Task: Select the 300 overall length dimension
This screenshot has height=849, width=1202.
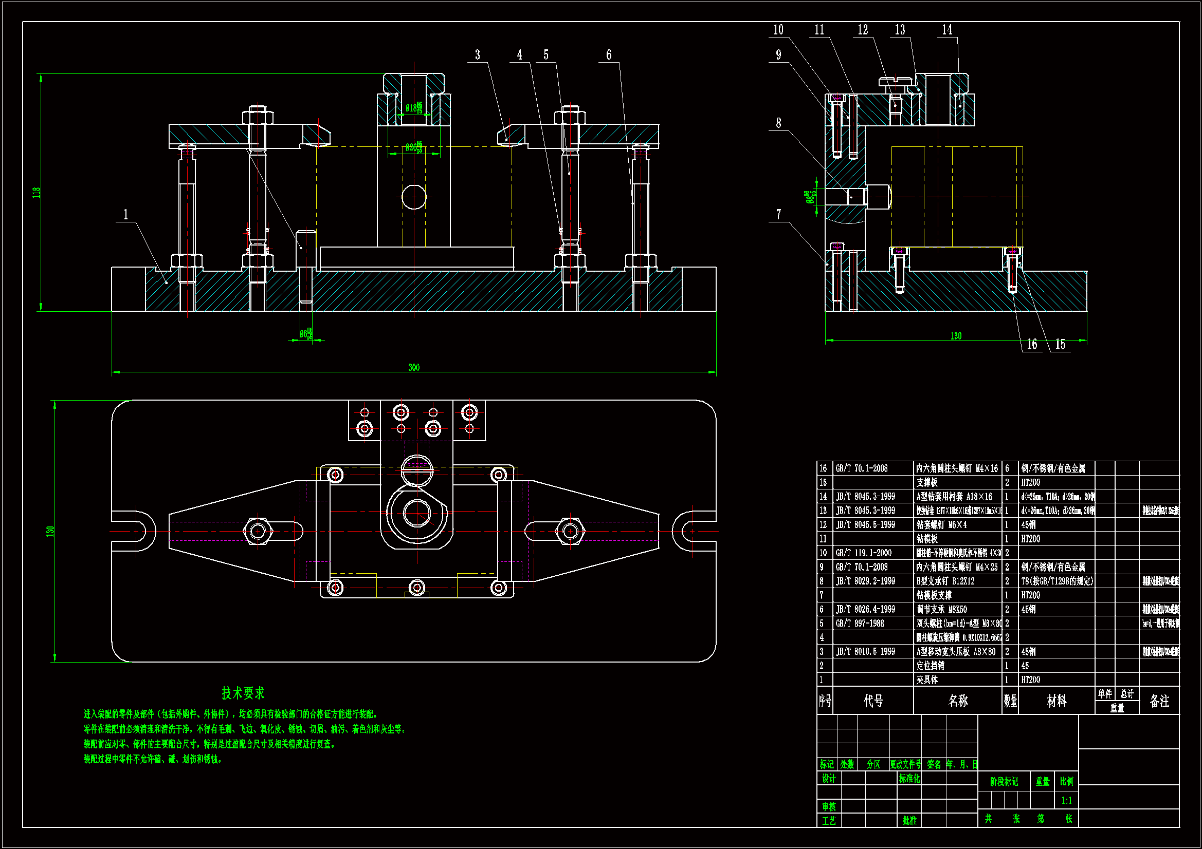Action: (x=413, y=367)
